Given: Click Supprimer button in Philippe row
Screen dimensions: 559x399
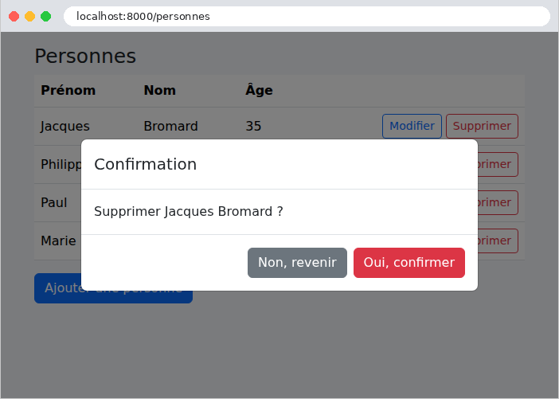Looking at the screenshot, I should pos(498,164).
